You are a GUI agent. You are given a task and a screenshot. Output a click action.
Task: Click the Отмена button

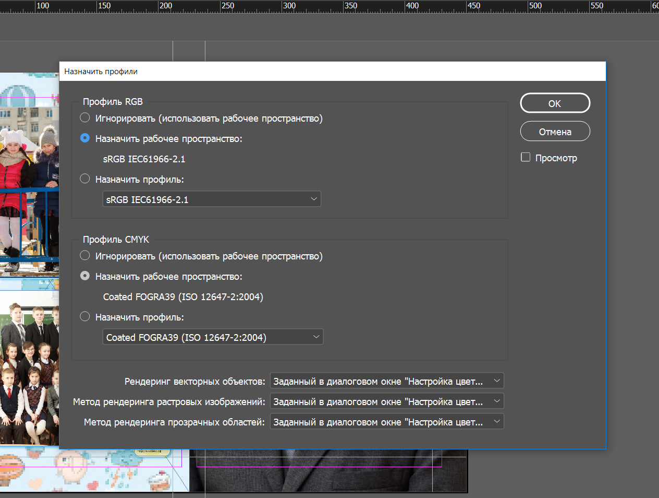coord(555,132)
